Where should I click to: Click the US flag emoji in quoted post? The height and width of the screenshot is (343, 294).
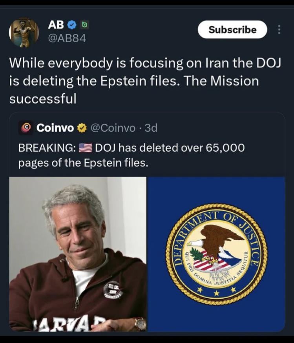pyautogui.click(x=85, y=148)
